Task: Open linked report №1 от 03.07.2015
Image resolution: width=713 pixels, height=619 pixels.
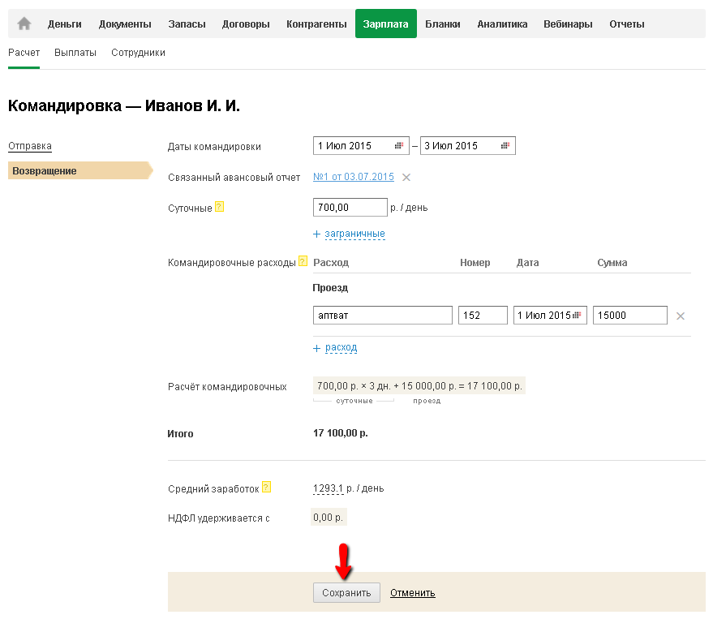Action: pyautogui.click(x=354, y=178)
